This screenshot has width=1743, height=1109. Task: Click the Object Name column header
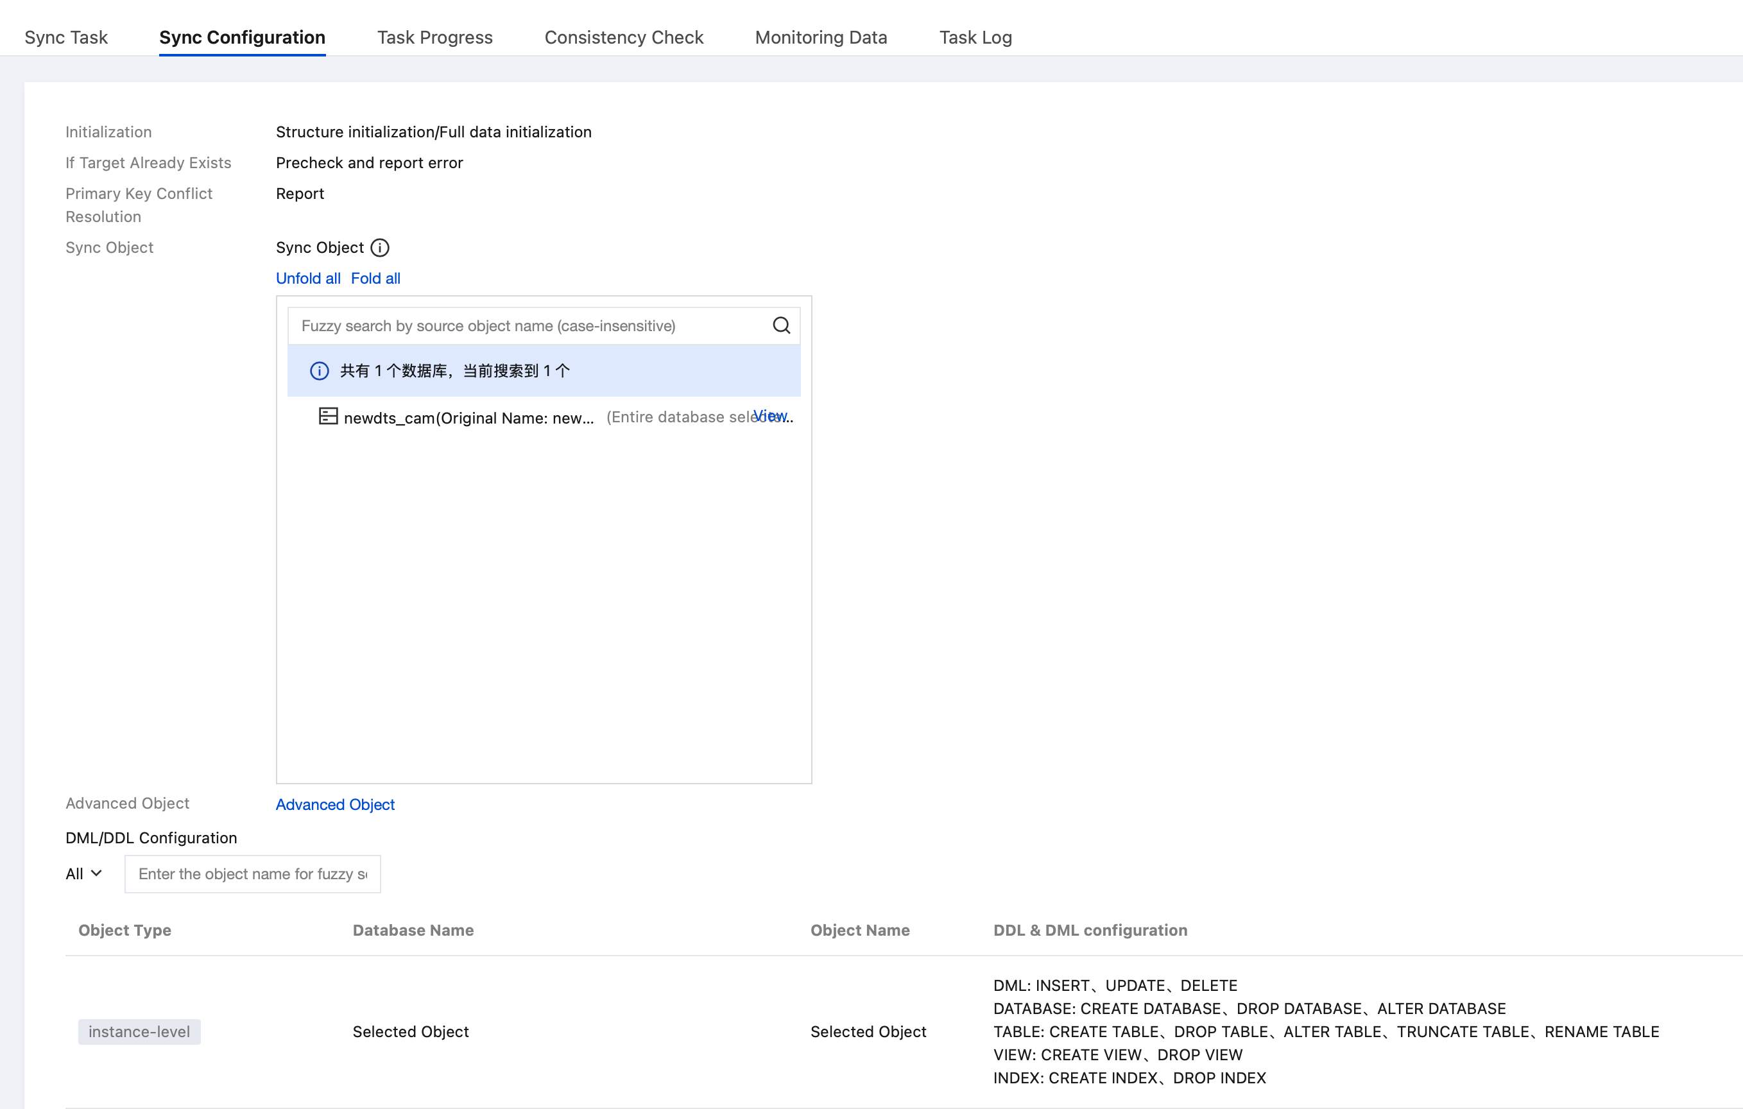(x=860, y=930)
